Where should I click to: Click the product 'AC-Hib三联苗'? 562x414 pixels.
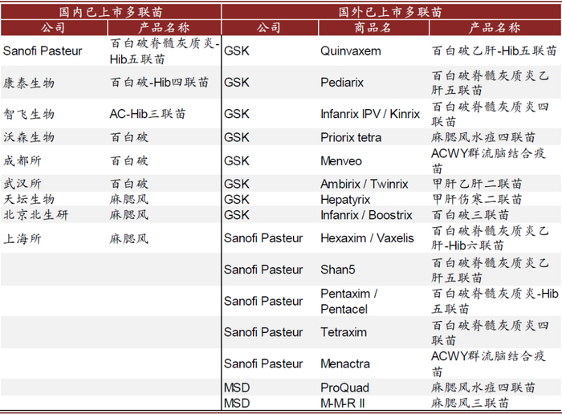pyautogui.click(x=148, y=114)
